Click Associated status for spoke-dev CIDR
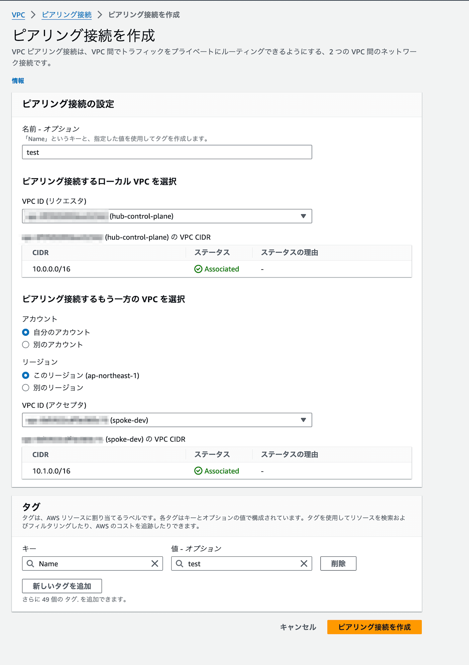This screenshot has height=665, width=469. click(217, 471)
